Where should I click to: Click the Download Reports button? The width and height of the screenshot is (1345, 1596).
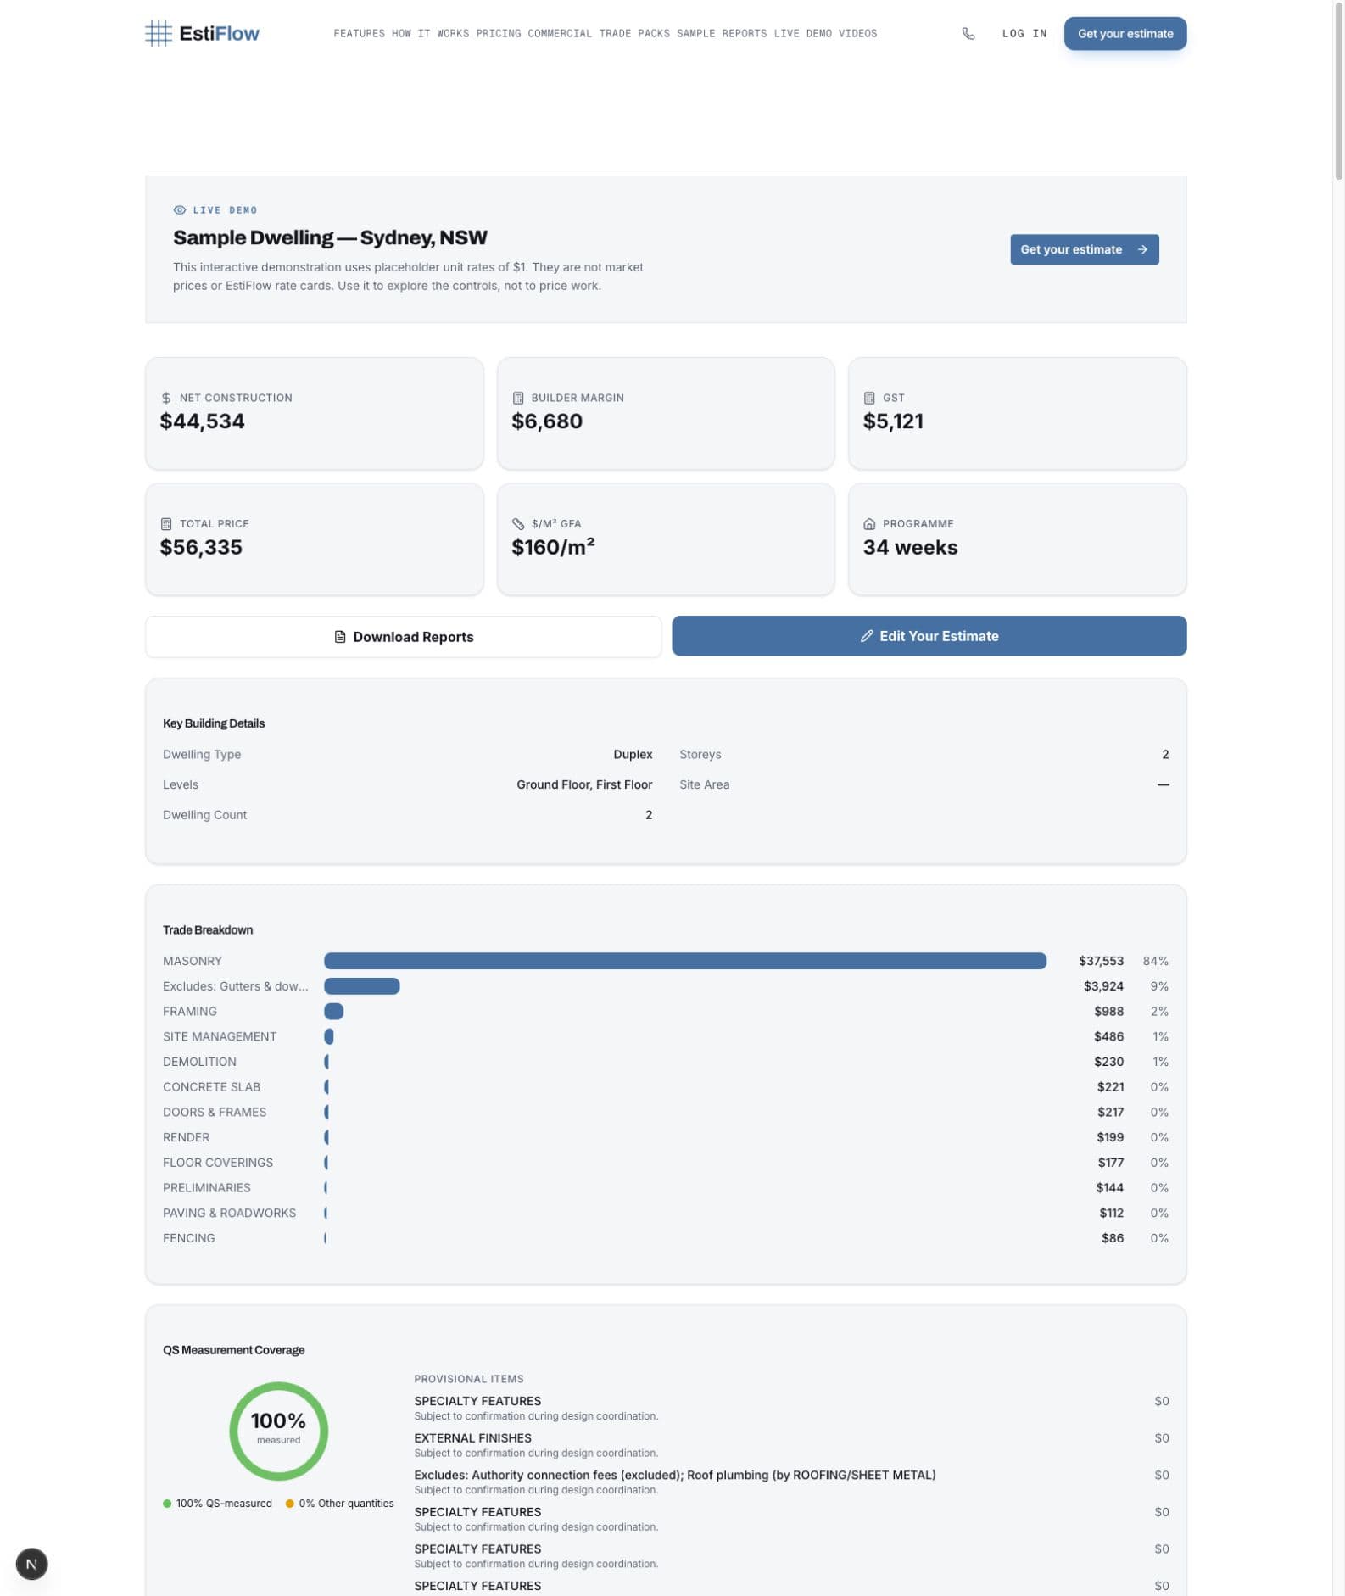pyautogui.click(x=404, y=637)
